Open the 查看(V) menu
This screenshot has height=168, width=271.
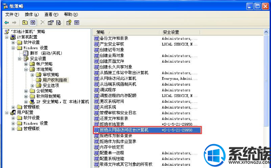[51, 14]
